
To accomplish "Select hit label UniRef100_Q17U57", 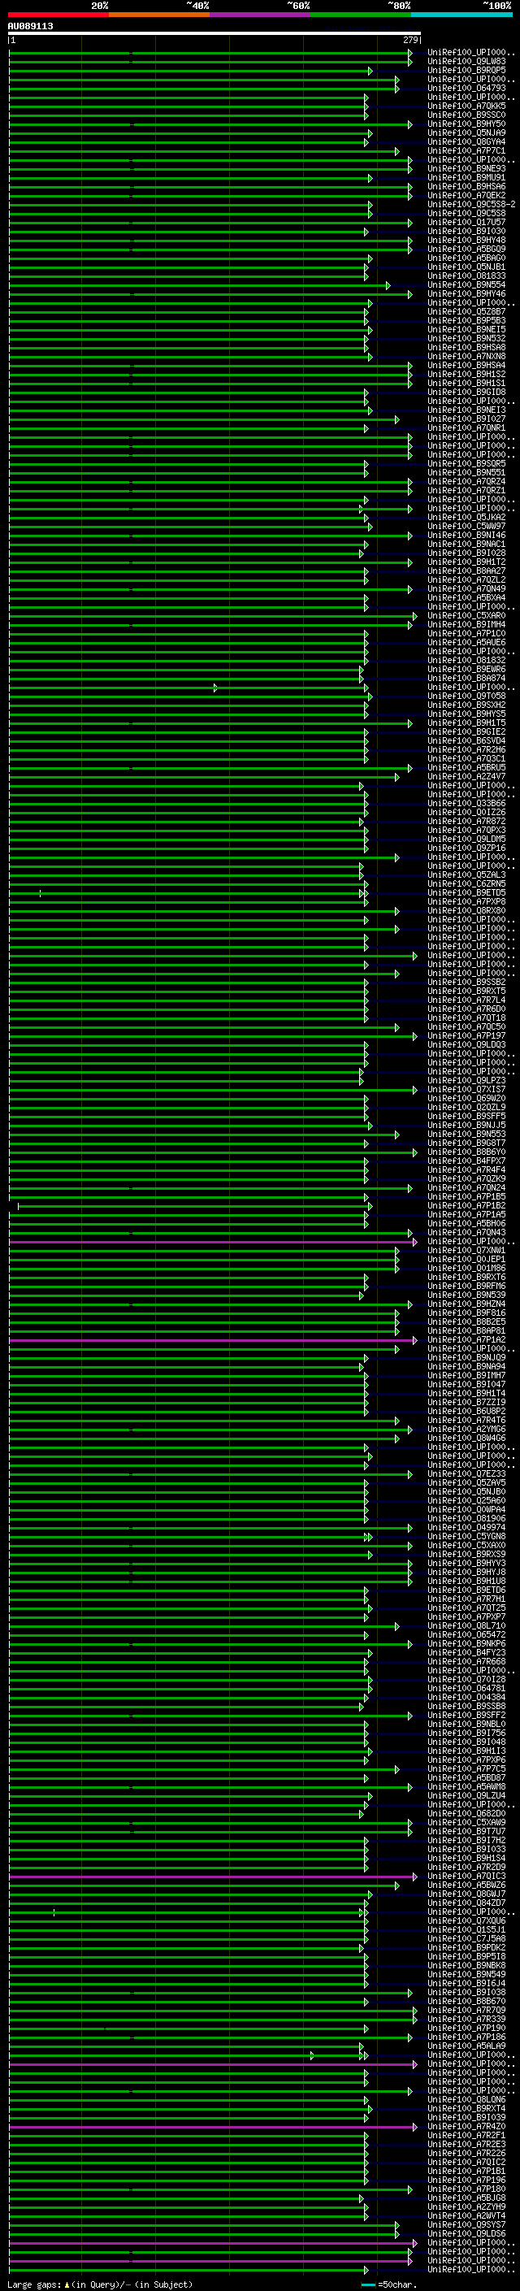I will pyautogui.click(x=466, y=223).
